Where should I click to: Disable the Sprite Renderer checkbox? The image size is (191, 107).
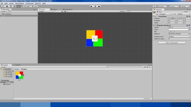(x=157, y=25)
